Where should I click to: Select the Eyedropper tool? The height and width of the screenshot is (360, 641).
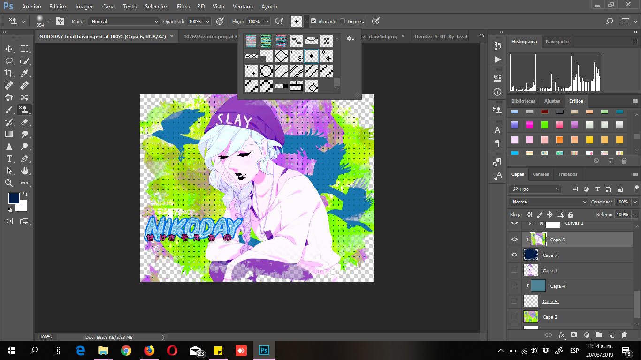tap(24, 73)
